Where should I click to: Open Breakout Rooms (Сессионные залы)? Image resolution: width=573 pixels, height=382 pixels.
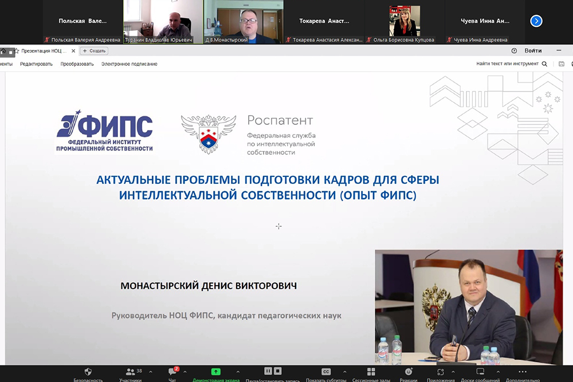[x=371, y=372]
